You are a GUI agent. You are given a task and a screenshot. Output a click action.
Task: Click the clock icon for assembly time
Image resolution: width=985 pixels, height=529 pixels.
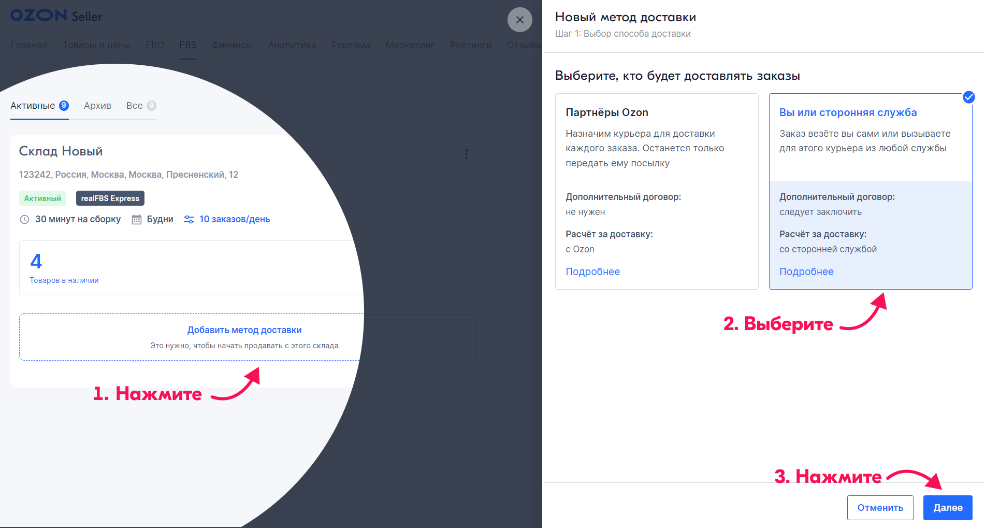24,220
